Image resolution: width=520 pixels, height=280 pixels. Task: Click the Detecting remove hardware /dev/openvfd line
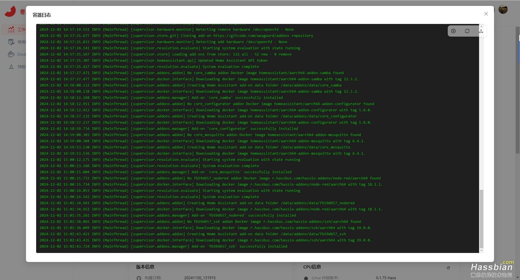(167, 30)
